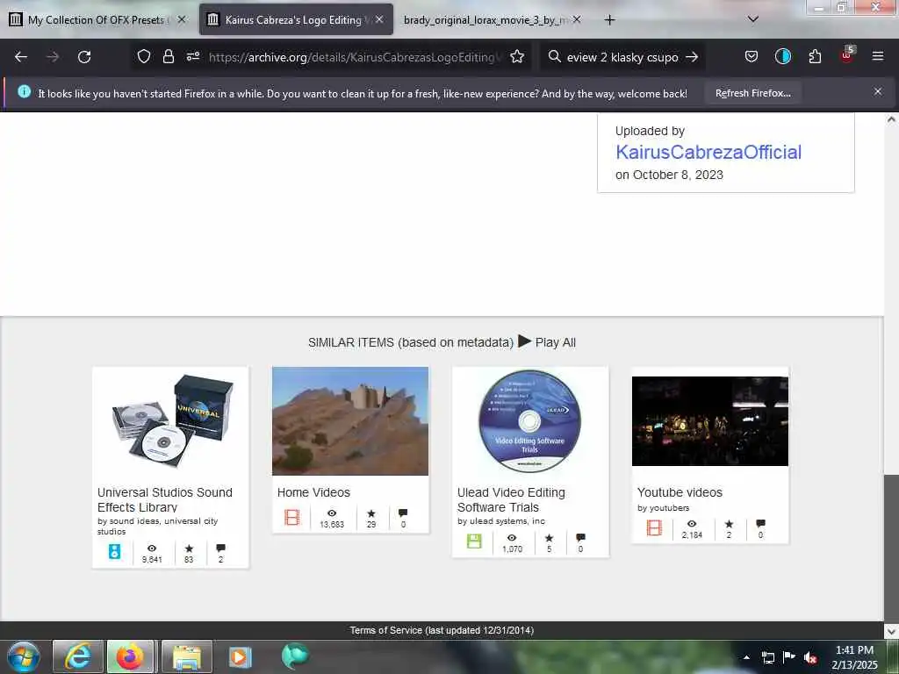Click the site security padlock icon
Viewport: 899px width, 674px height.
(x=168, y=56)
